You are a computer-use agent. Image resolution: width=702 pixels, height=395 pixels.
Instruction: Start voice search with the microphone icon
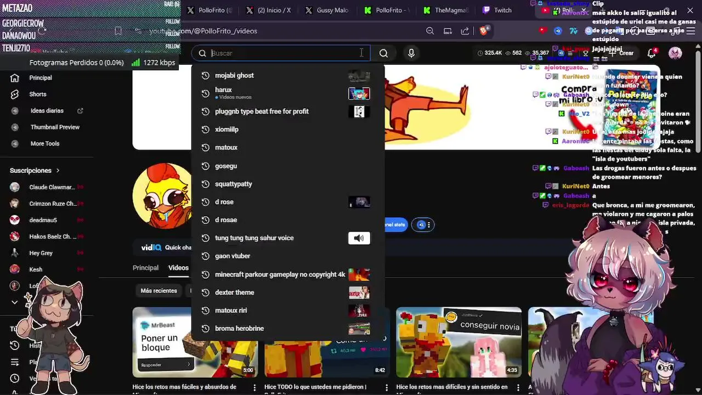pos(411,53)
